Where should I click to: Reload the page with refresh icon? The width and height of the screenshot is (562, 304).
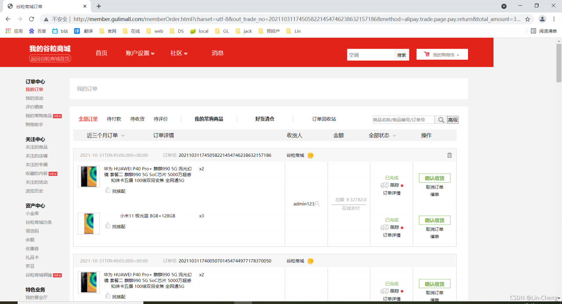(31, 19)
